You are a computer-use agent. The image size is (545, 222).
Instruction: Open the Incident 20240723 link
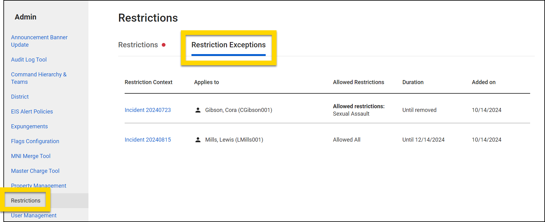(148, 110)
